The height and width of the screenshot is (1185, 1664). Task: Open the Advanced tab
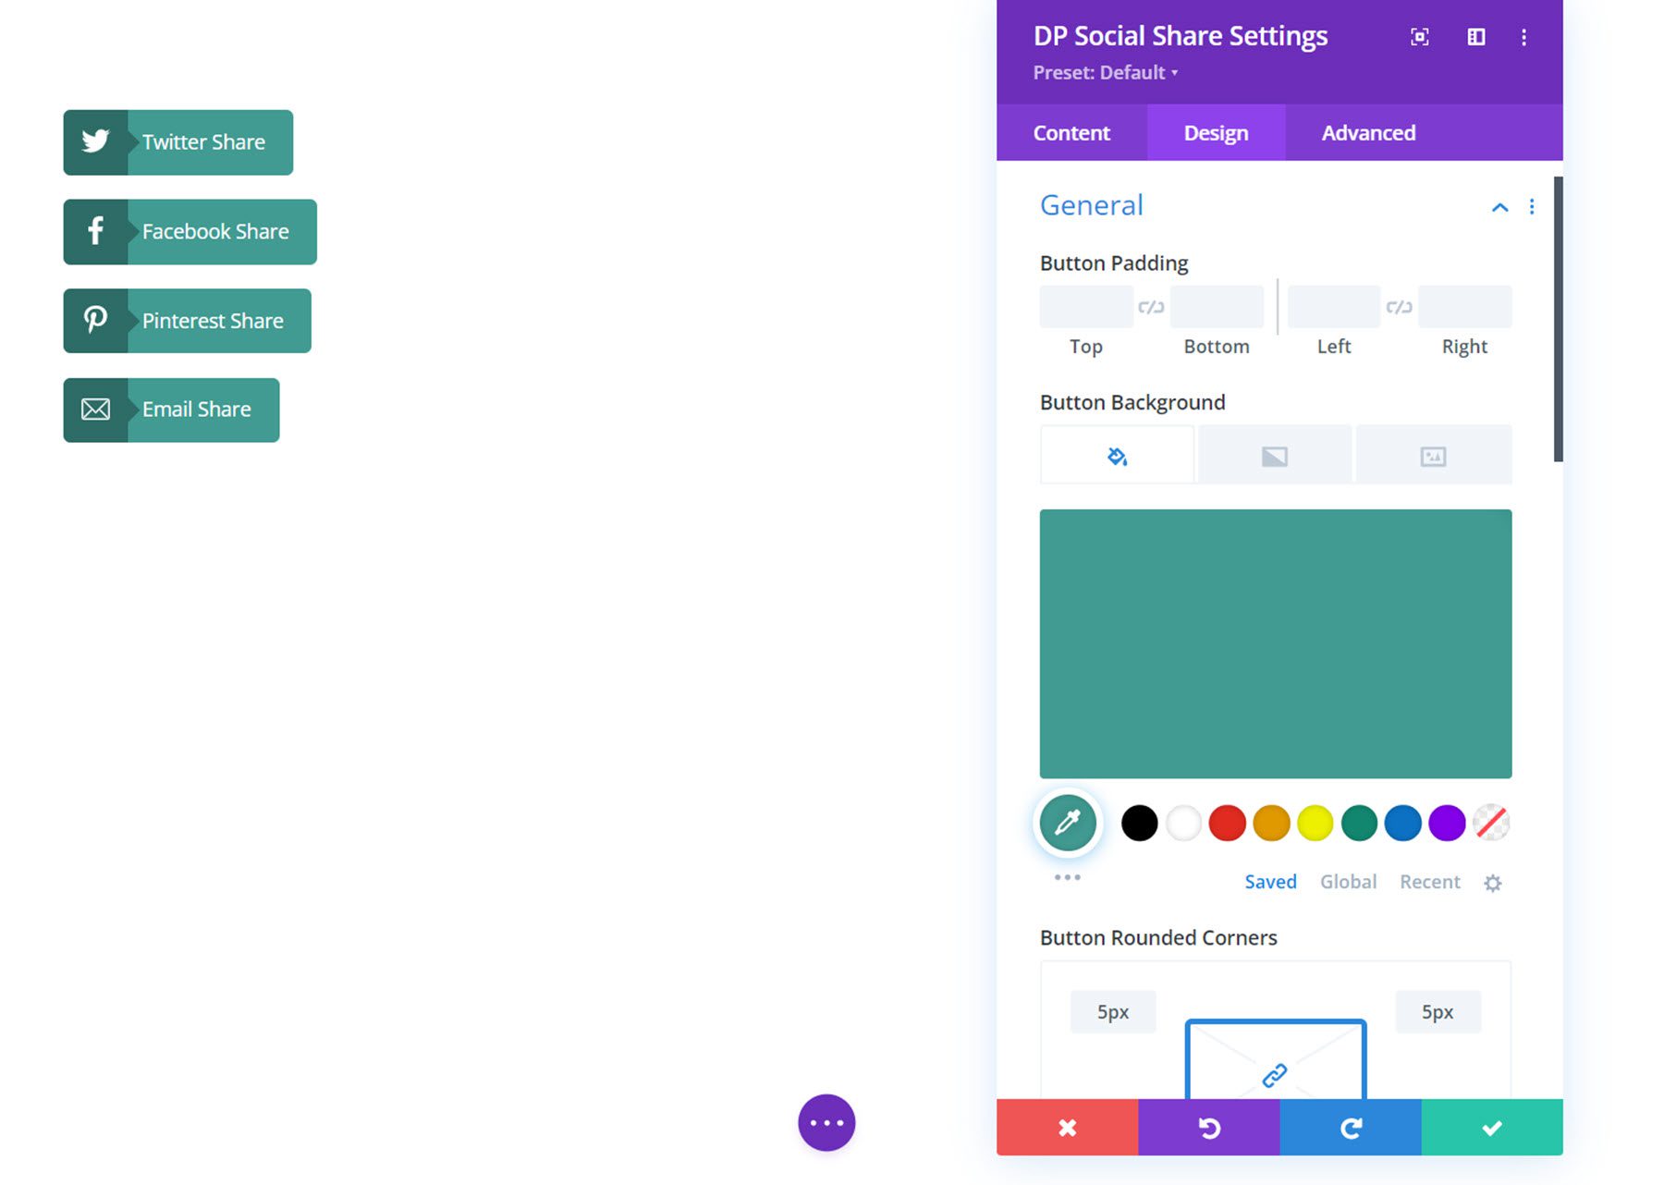[x=1368, y=132]
